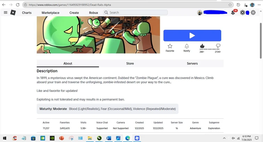Click the Adventure genre link
Viewport: 263px width, 142px height.
tap(195, 128)
